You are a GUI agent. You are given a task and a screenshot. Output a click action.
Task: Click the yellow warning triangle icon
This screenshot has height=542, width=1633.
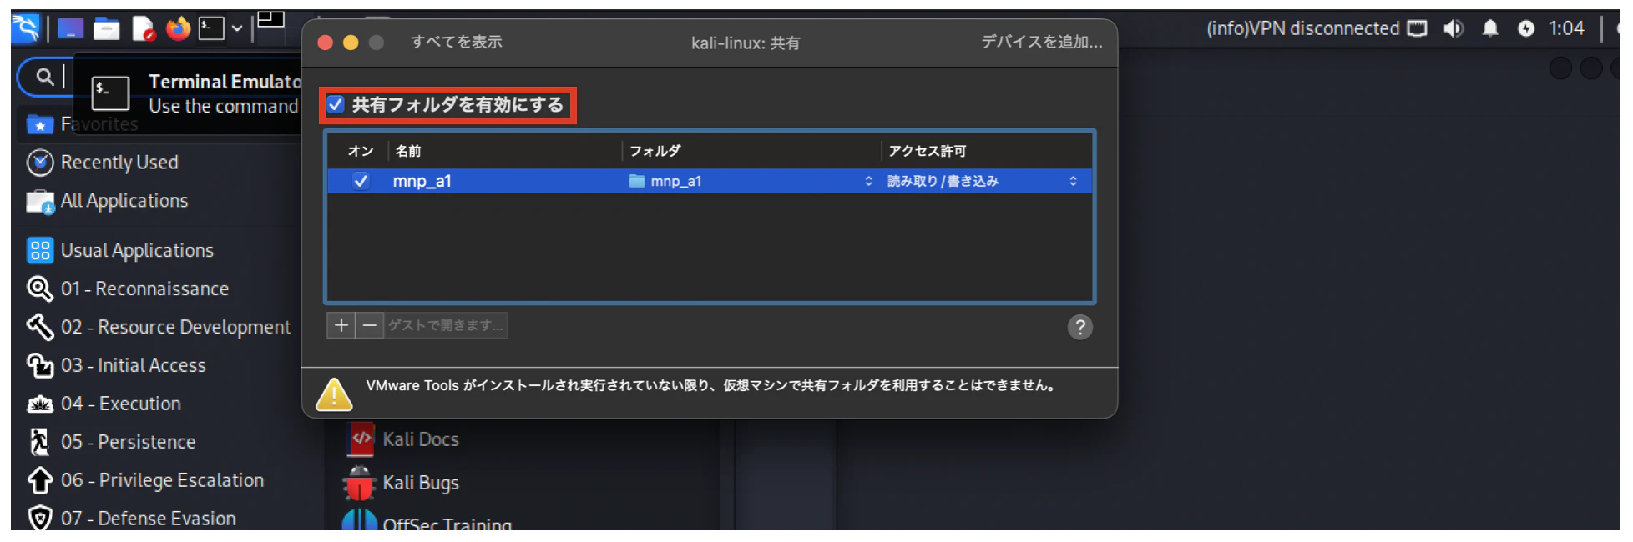tap(334, 394)
